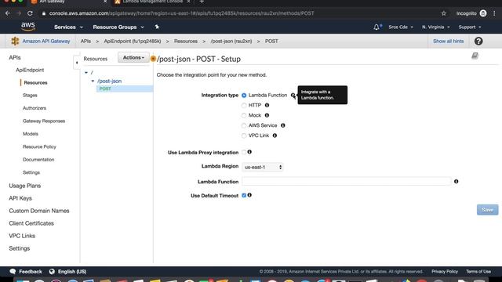502x282 pixels.
Task: Click info icon for Use Default Timeout
Action: [x=249, y=195]
